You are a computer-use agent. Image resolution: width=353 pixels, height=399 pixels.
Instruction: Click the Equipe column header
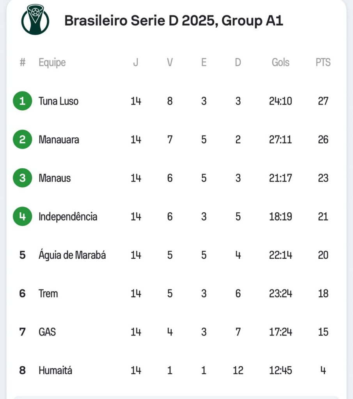(52, 62)
